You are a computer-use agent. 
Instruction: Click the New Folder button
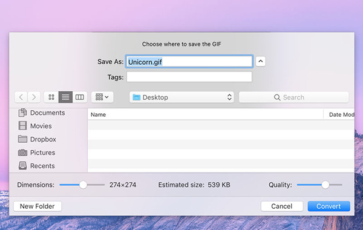pos(38,206)
